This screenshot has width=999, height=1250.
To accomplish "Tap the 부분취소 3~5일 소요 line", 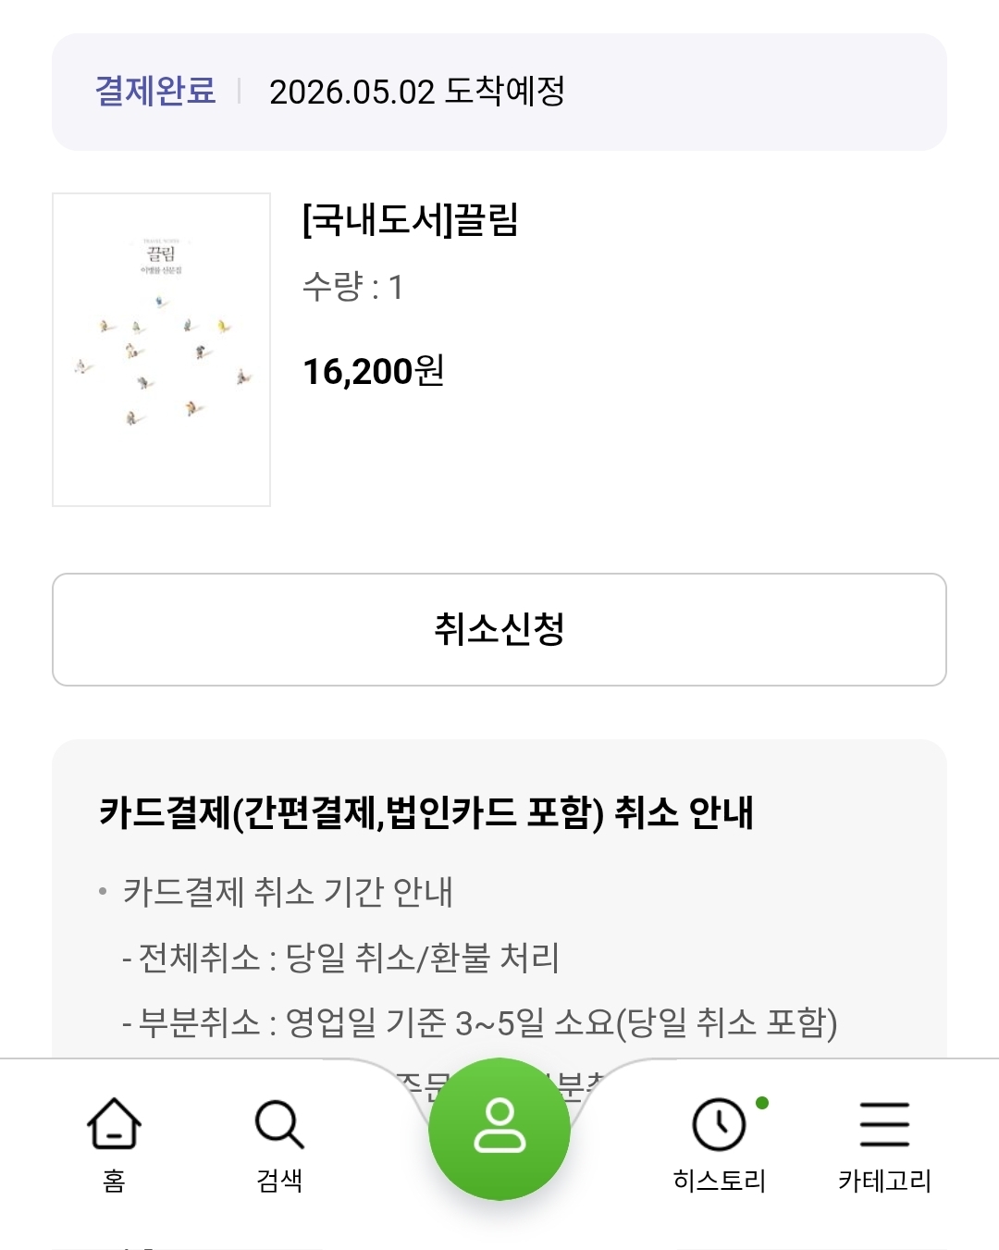I will click(x=479, y=1023).
